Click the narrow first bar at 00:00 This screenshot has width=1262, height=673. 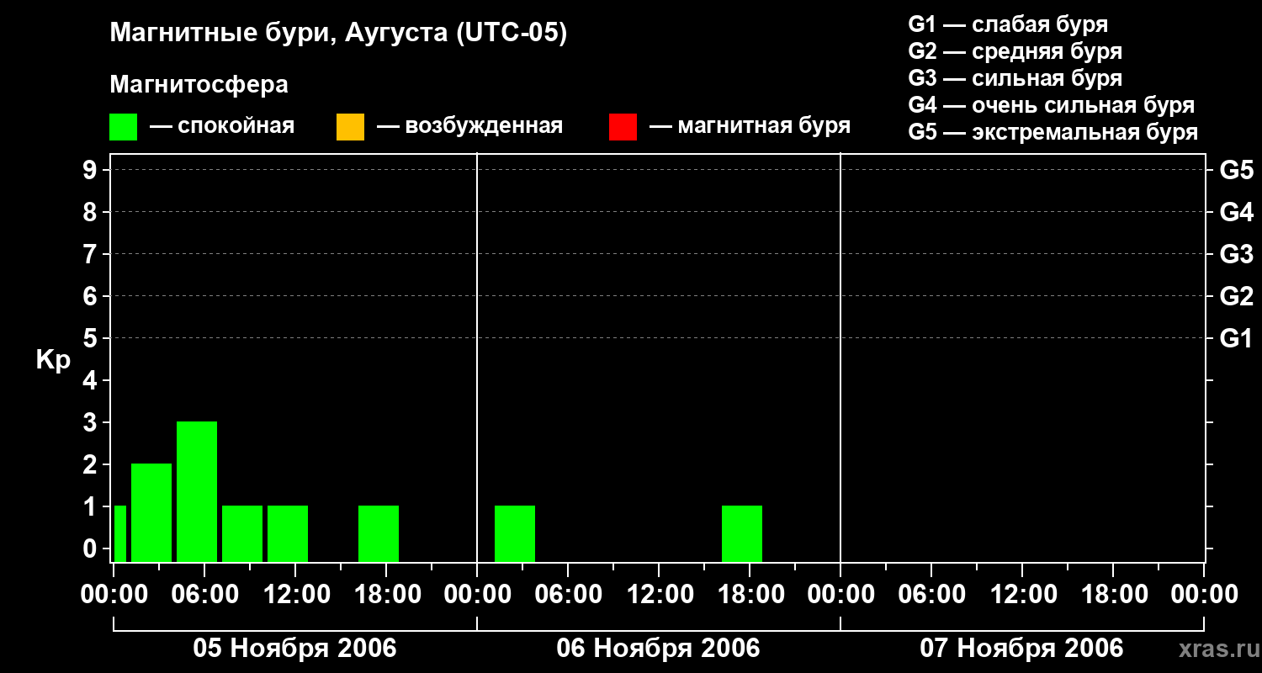pos(119,533)
